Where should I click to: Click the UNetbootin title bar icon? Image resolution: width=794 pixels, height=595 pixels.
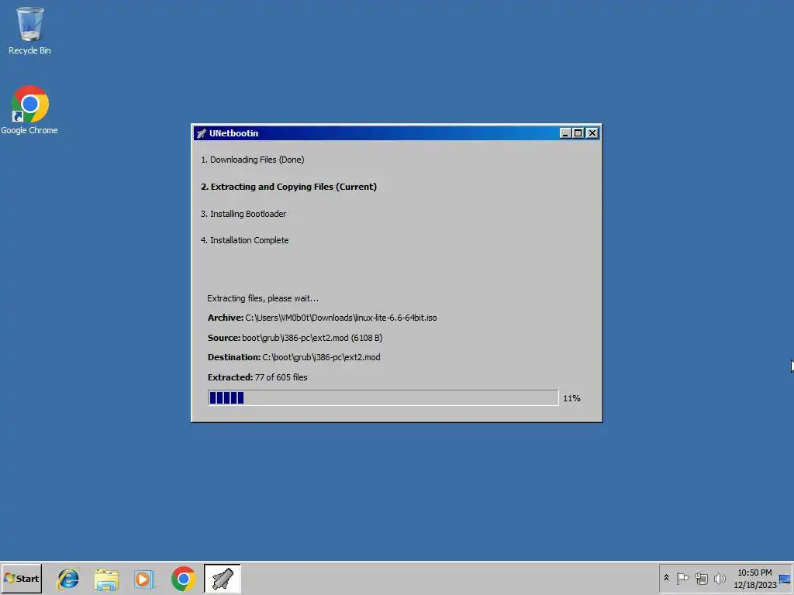[x=201, y=133]
